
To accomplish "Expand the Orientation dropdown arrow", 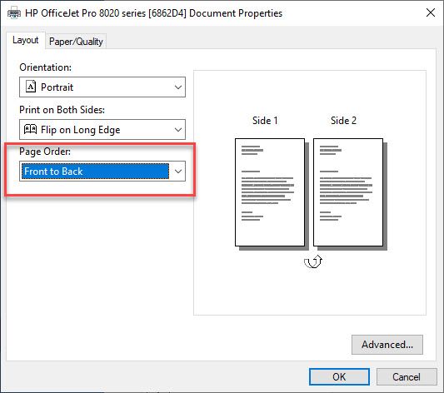I will [178, 87].
